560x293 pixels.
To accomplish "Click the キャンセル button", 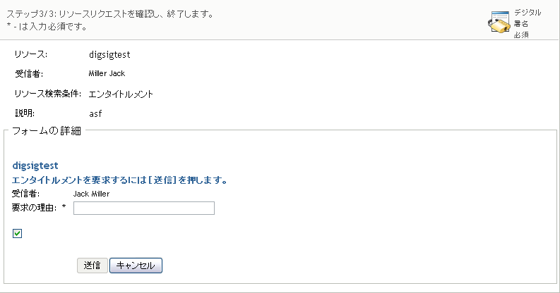I will (x=136, y=266).
